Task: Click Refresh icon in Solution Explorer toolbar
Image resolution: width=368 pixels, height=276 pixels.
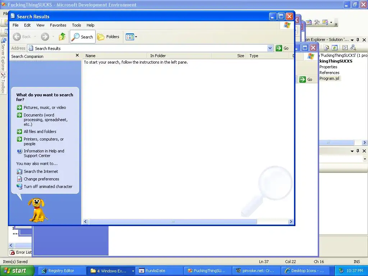Action: (x=335, y=48)
